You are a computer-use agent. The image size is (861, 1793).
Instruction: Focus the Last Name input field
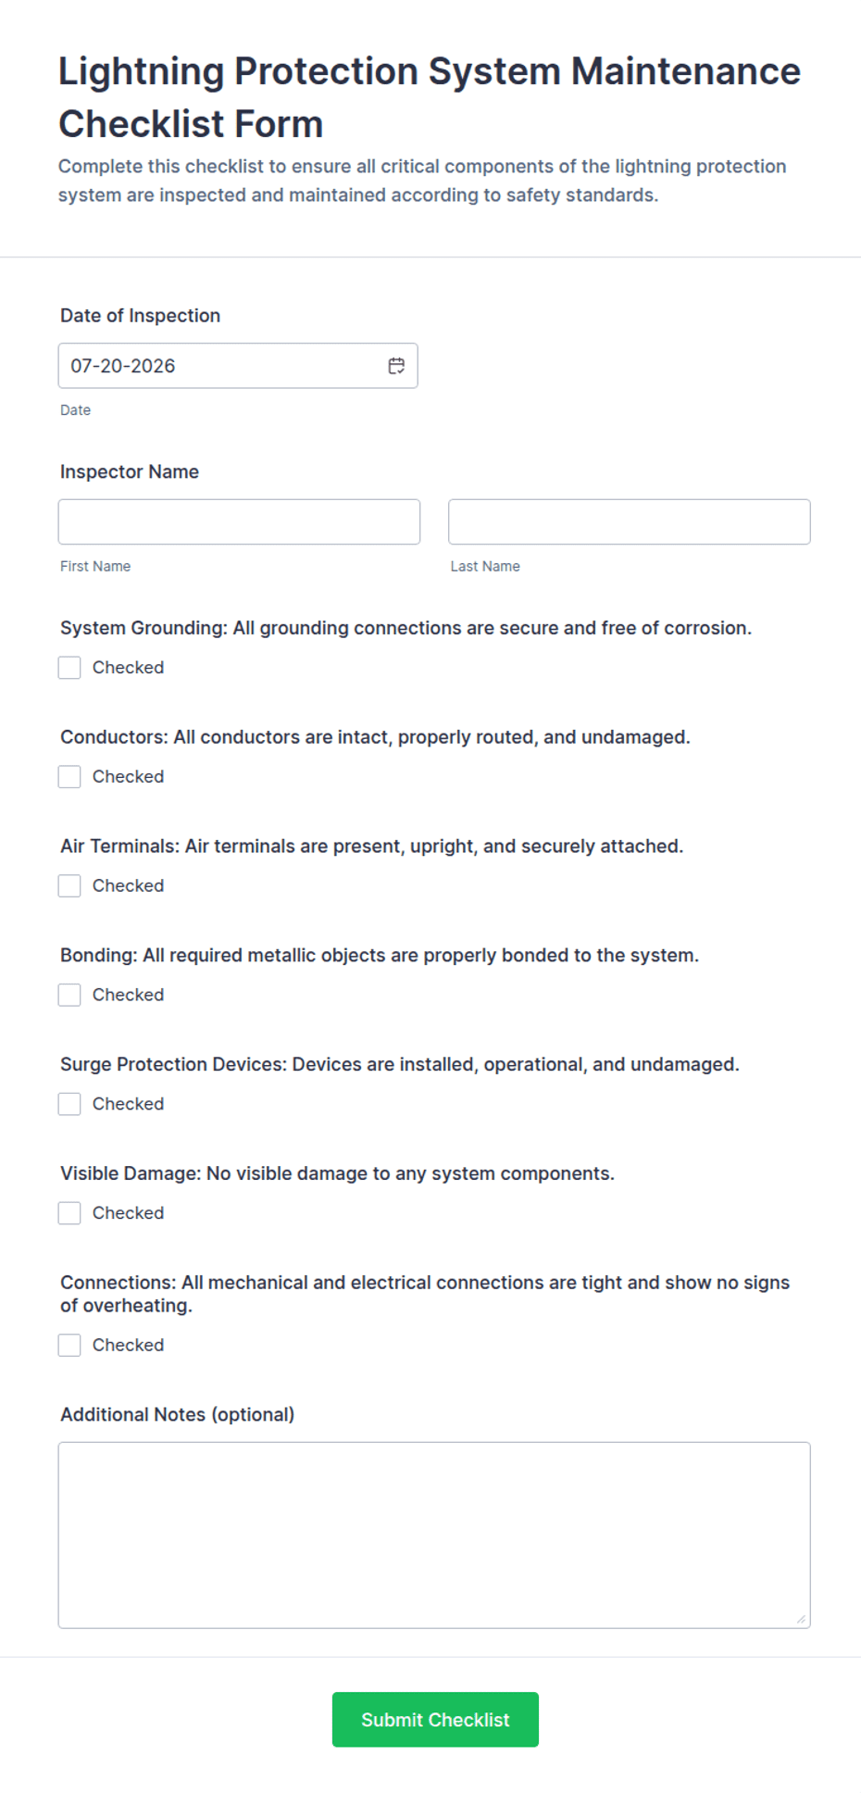pyautogui.click(x=630, y=521)
